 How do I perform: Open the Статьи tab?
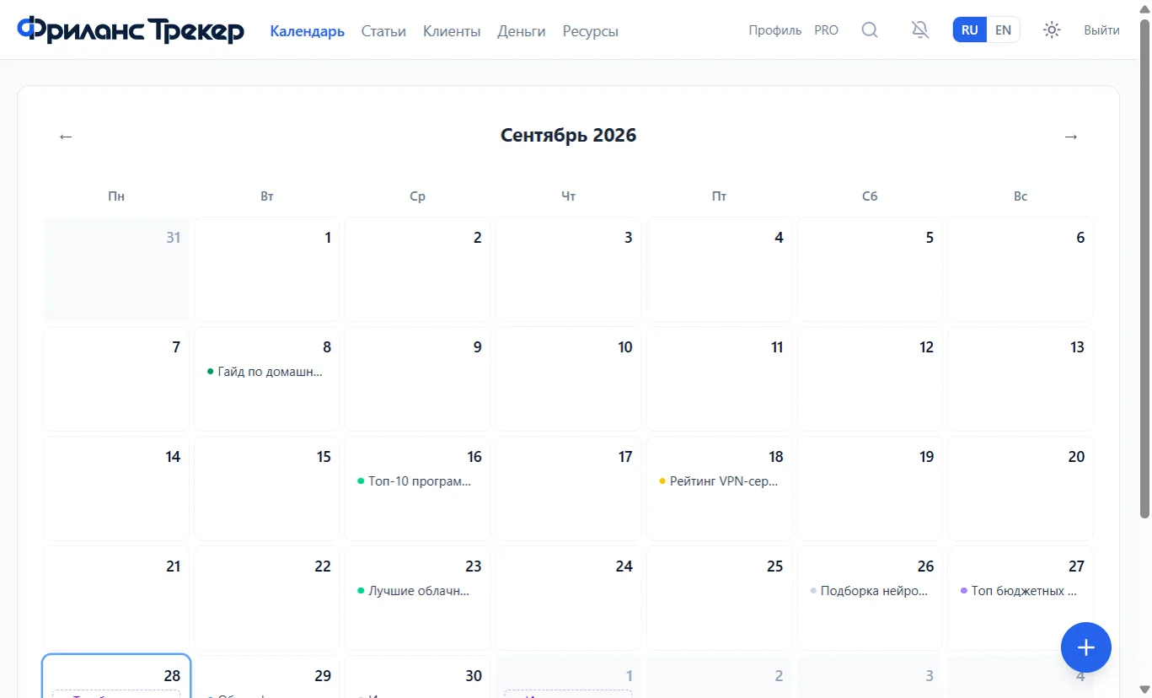[x=383, y=31]
